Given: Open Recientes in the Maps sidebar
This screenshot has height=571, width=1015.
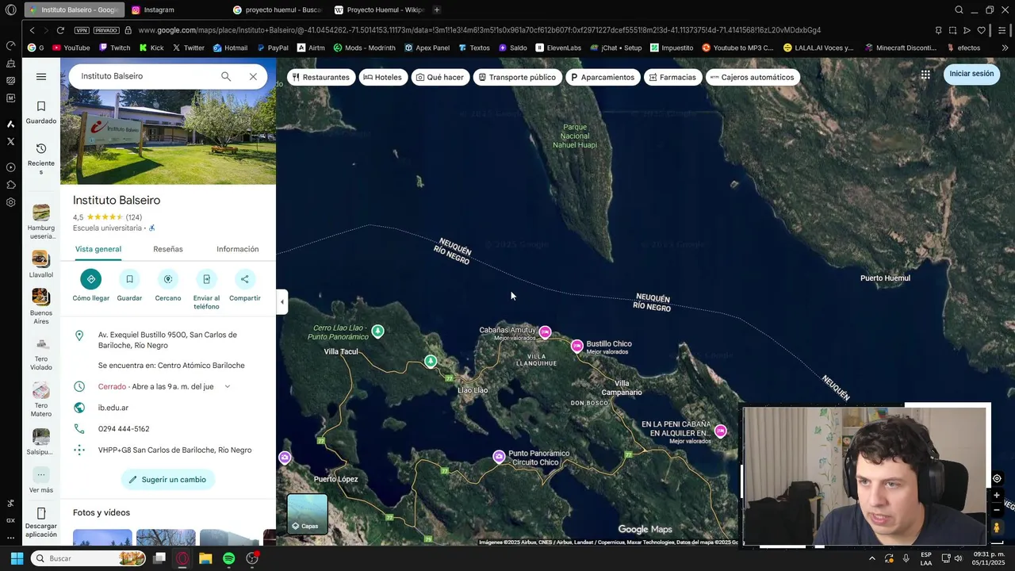Looking at the screenshot, I should coord(41,159).
